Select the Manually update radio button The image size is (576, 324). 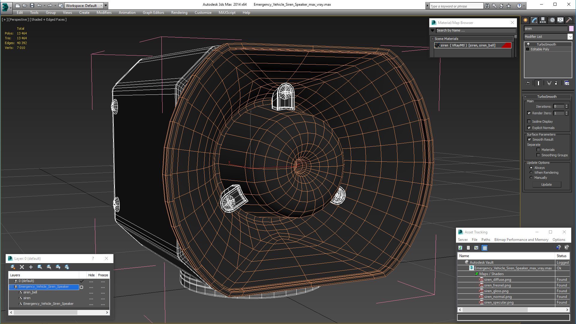click(x=531, y=178)
